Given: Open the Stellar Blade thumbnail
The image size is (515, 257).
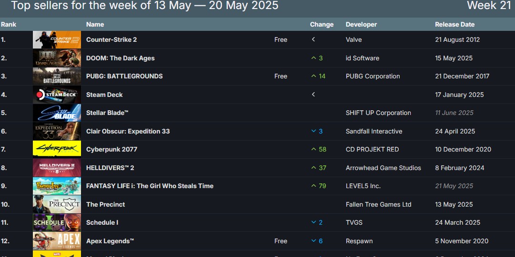Looking at the screenshot, I should (57, 113).
